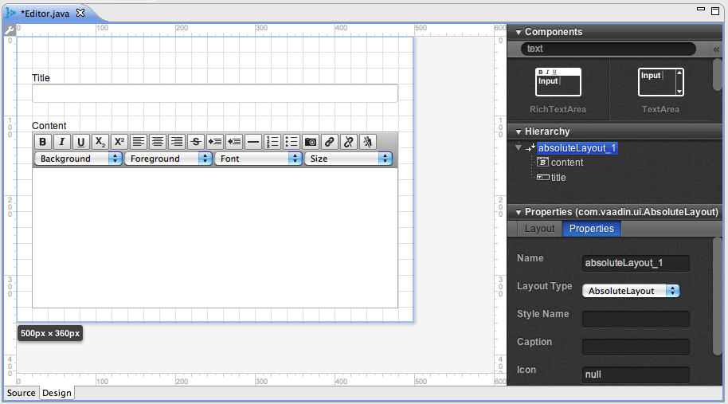Insert horizontal rule icon

(x=253, y=142)
